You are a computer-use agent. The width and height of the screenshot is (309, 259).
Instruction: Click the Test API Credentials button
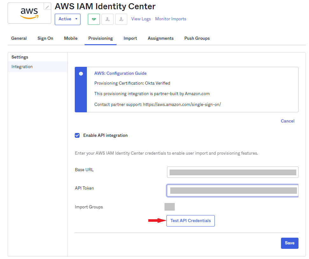pyautogui.click(x=190, y=221)
